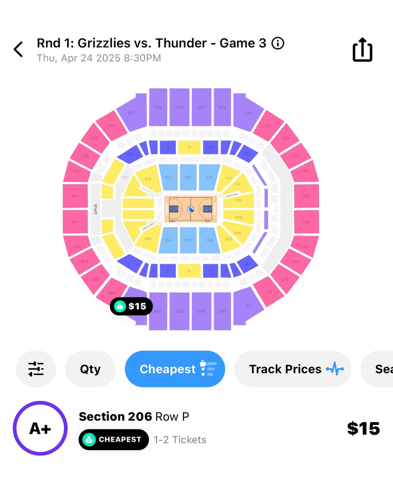The image size is (393, 490).
Task: Enable Track Prices
Action: tap(292, 369)
